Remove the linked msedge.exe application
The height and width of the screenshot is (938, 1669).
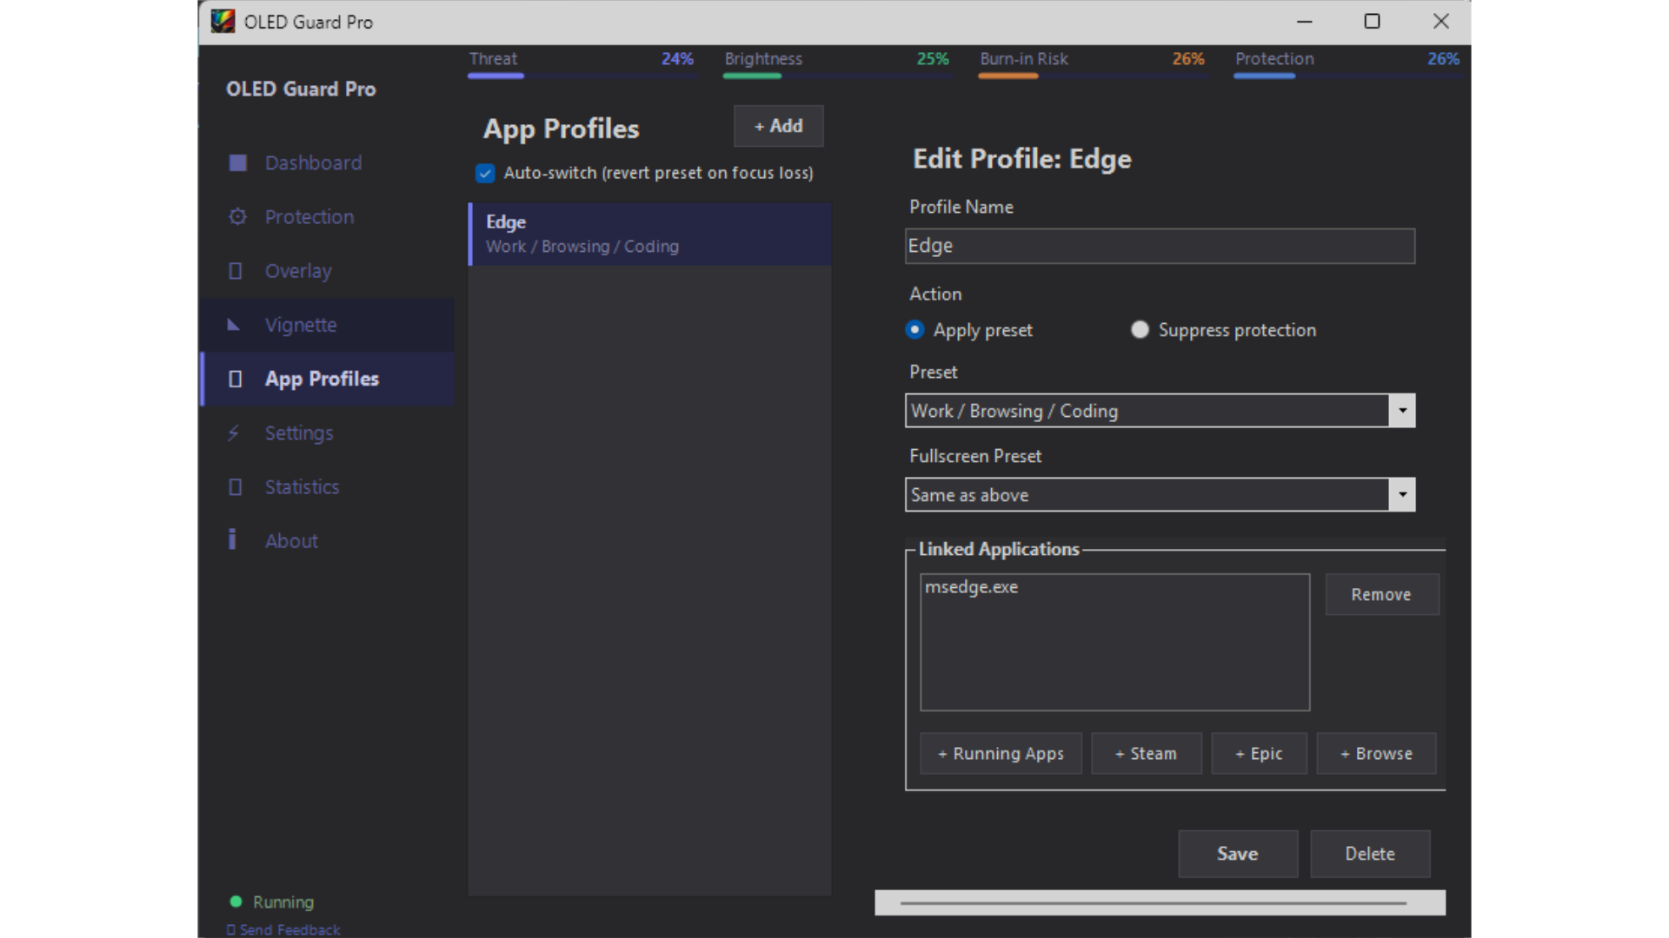point(1381,595)
